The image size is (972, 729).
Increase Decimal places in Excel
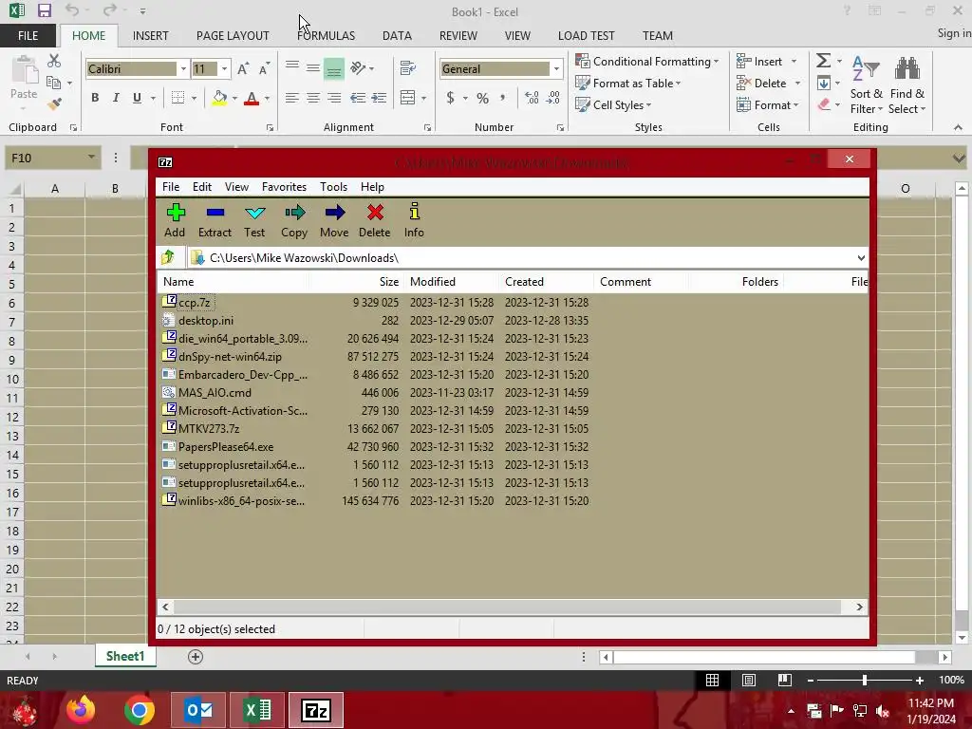[x=532, y=98]
